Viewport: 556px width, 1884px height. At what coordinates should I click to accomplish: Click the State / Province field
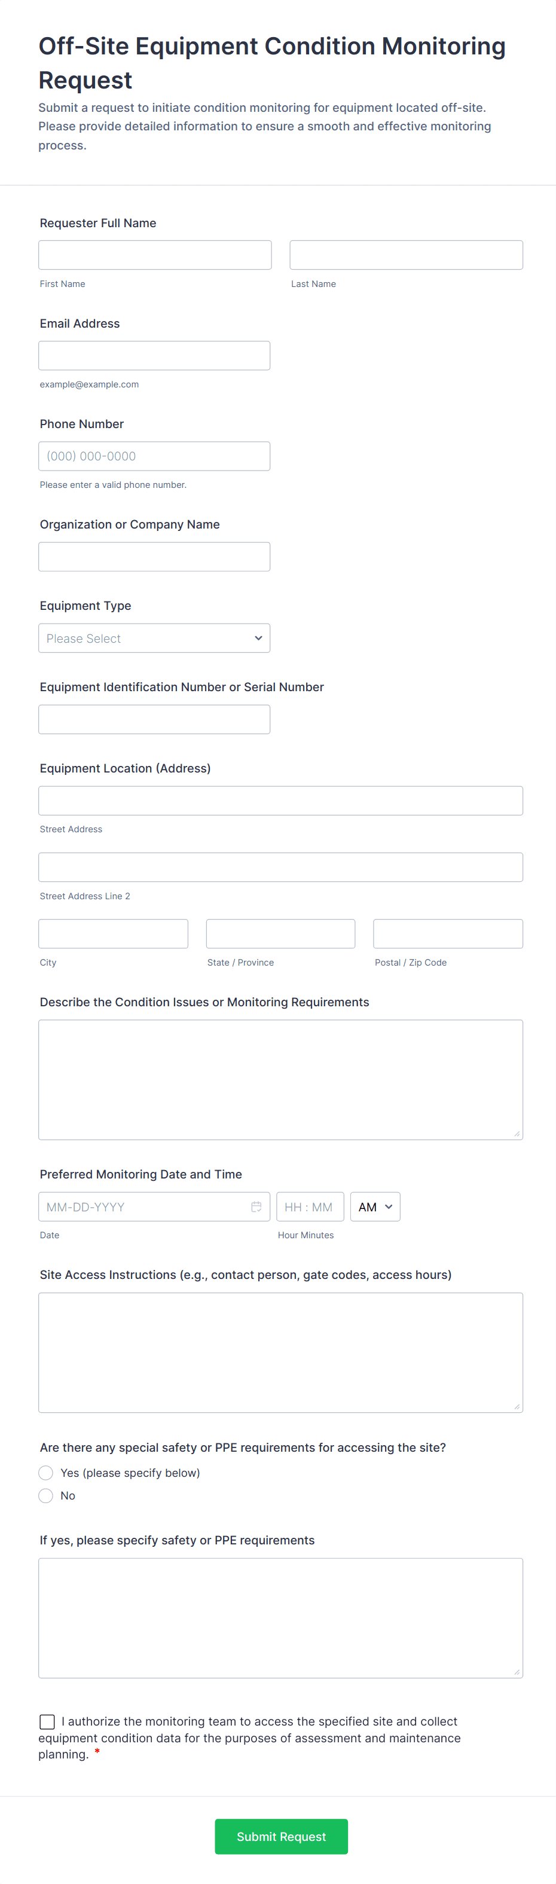pos(280,934)
